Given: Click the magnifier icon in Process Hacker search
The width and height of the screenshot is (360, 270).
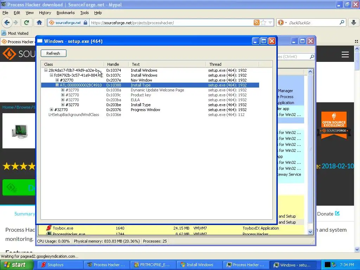Looking at the screenshot, I should 311,57.
